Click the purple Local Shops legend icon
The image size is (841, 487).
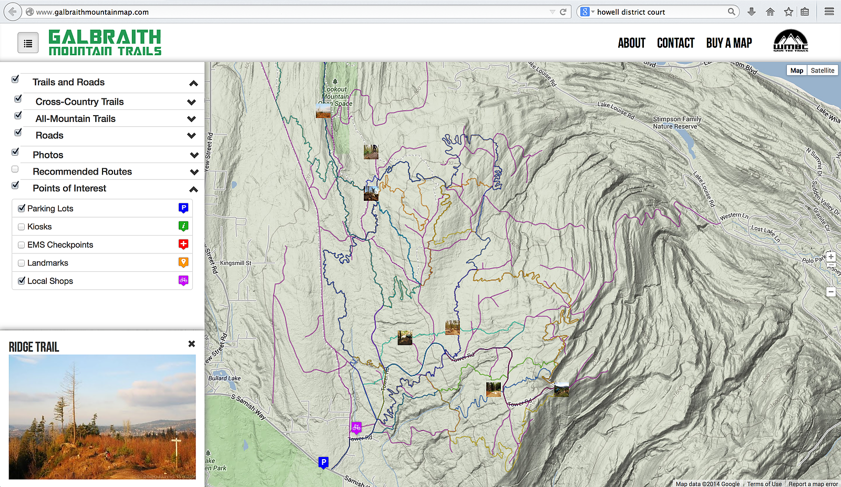(183, 281)
